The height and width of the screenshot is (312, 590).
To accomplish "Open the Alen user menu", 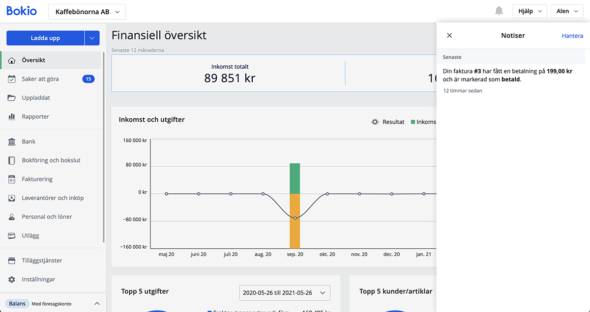I will (566, 11).
